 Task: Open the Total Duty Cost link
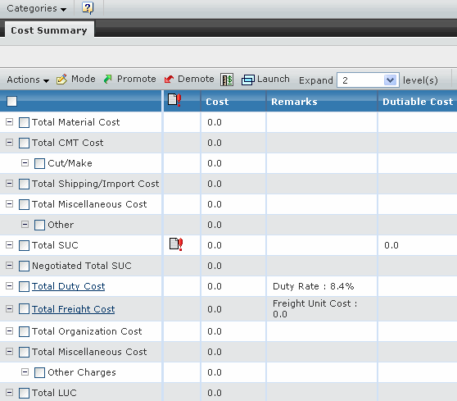click(x=69, y=286)
